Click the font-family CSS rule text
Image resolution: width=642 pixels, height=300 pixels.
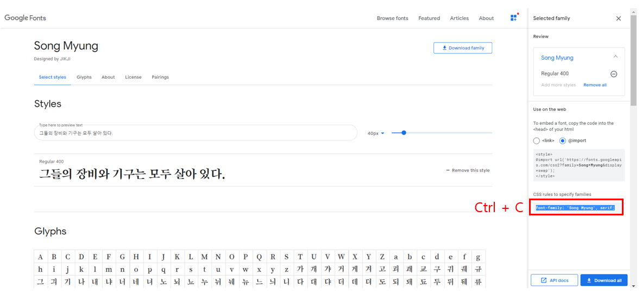point(575,208)
